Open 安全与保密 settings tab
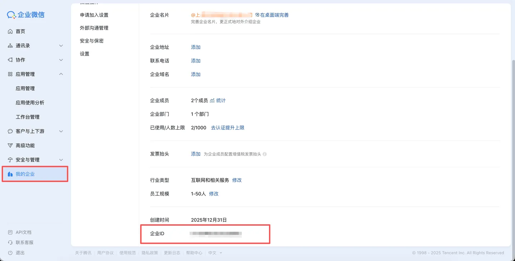515x261 pixels. (x=92, y=41)
